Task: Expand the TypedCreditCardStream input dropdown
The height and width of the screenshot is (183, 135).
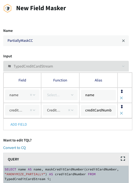Action: pos(123,66)
